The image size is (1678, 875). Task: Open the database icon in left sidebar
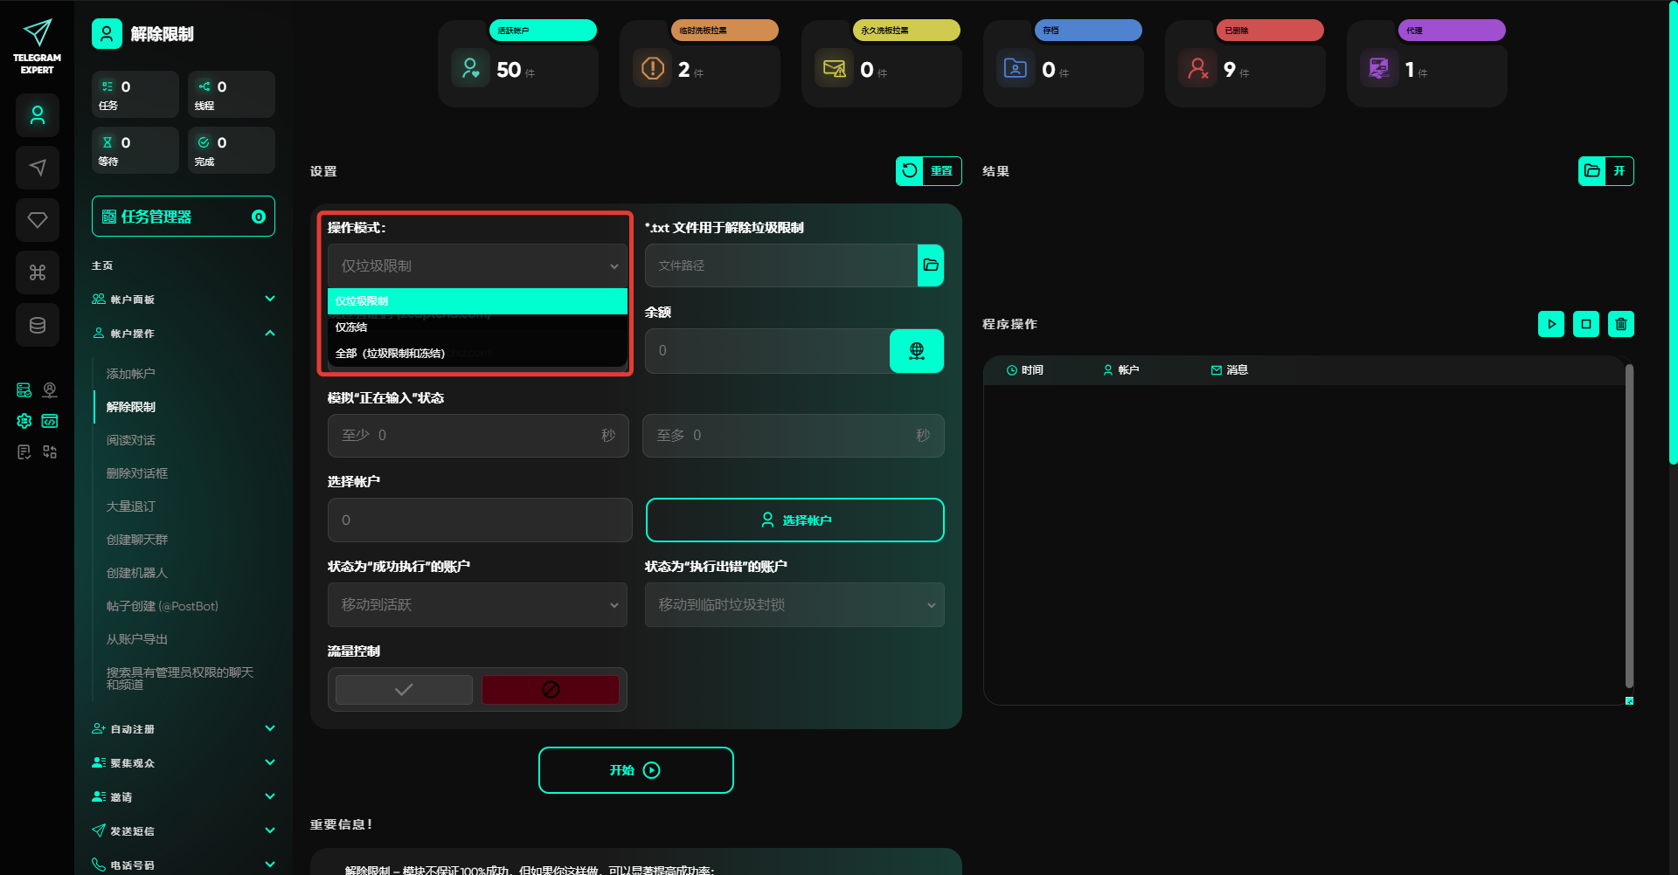tap(38, 325)
